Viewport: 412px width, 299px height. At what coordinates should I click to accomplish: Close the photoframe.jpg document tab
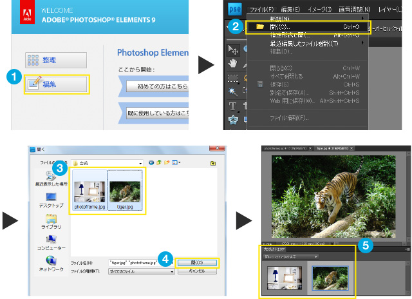click(310, 148)
